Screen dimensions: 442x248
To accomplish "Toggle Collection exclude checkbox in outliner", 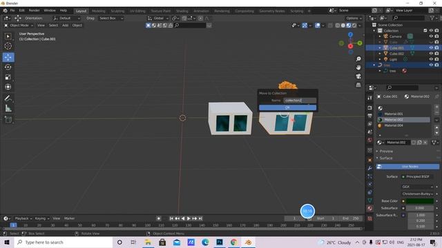I will [x=425, y=30].
